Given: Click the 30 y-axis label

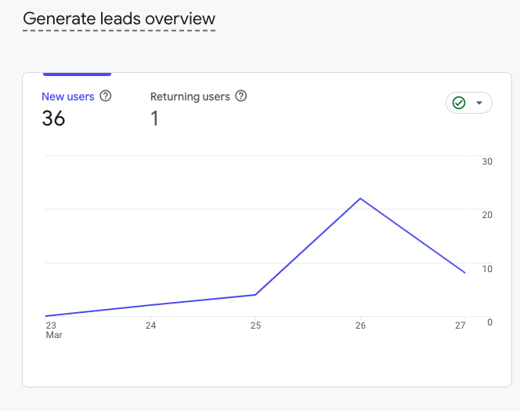Looking at the screenshot, I should [487, 162].
